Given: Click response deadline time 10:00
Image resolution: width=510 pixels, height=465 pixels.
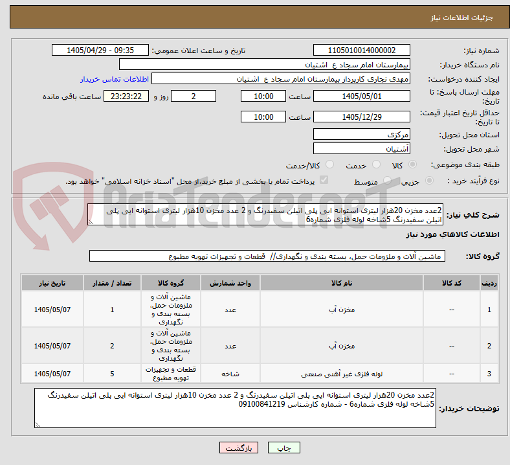Looking at the screenshot, I should tap(263, 96).
